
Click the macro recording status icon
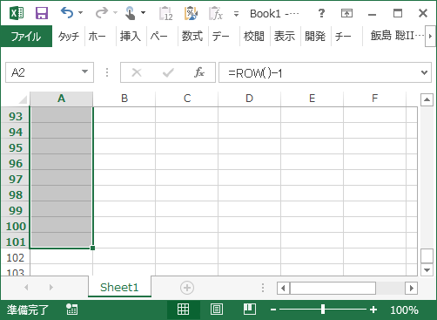71,310
